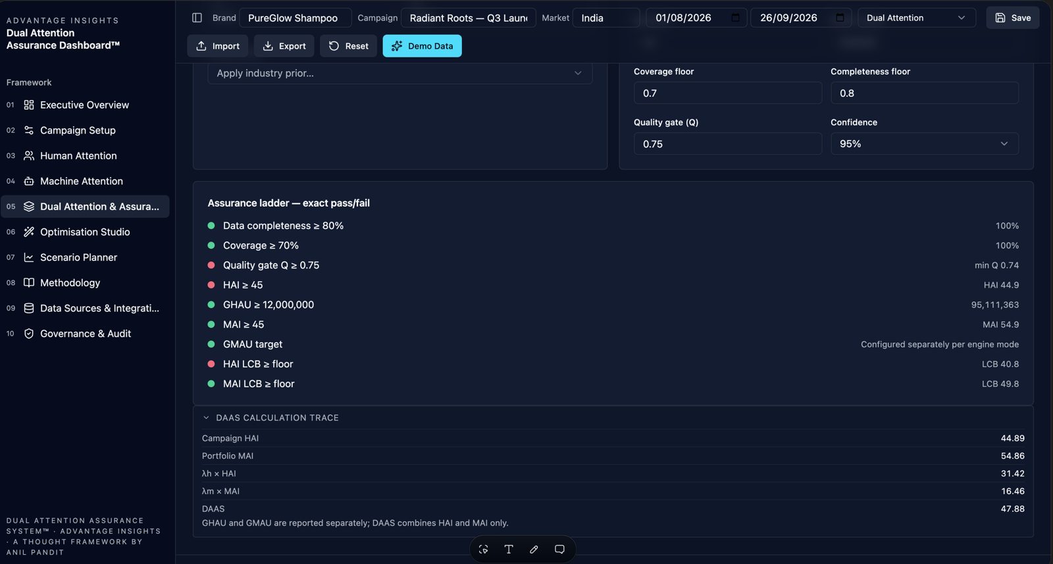Toggle the sidebar panel icon
Viewport: 1053px width, 564px height.
click(197, 18)
